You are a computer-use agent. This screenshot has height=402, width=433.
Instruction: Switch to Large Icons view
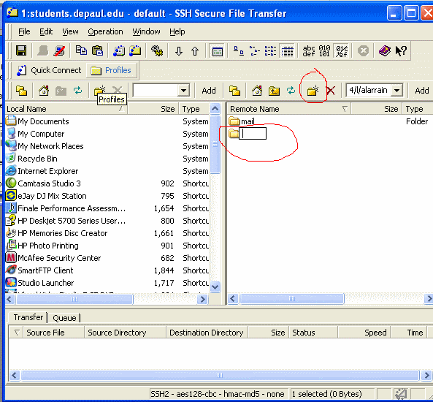pyautogui.click(x=239, y=51)
